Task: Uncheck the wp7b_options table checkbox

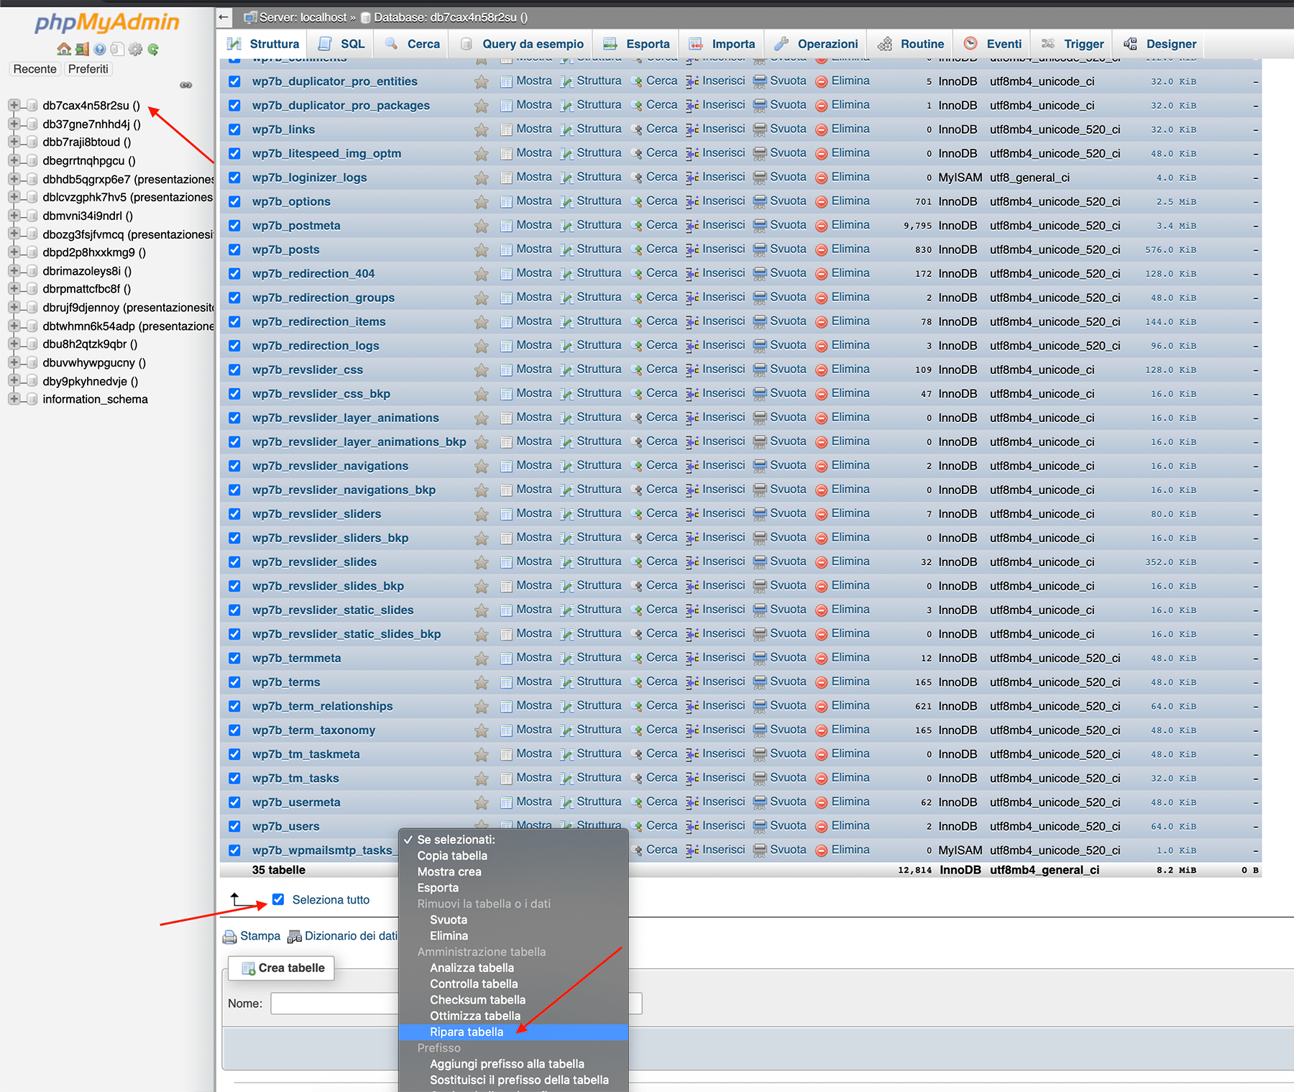Action: [x=234, y=201]
